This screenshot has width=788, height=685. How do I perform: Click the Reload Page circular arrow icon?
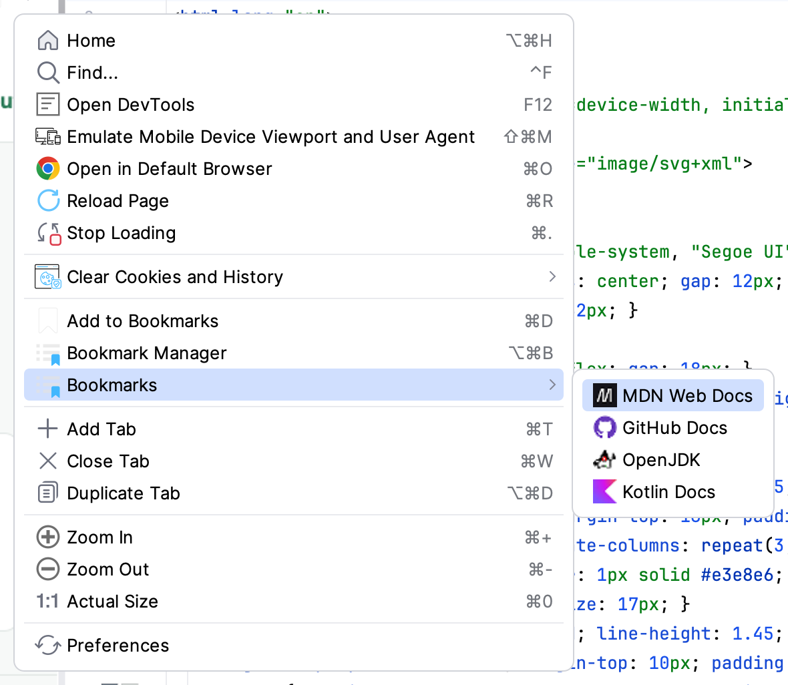pos(47,201)
